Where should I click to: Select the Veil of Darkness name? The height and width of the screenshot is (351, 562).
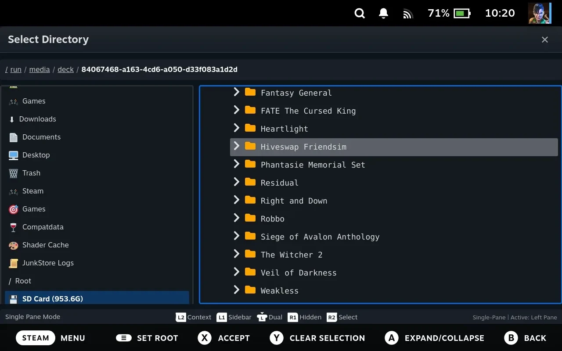299,273
